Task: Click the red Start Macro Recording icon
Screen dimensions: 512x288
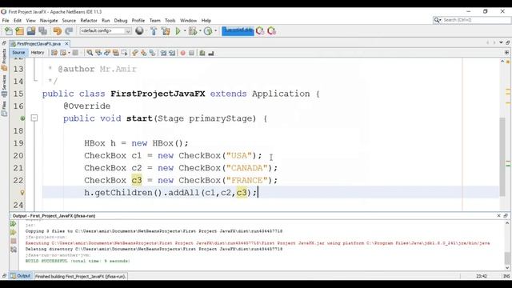Action: (x=183, y=53)
